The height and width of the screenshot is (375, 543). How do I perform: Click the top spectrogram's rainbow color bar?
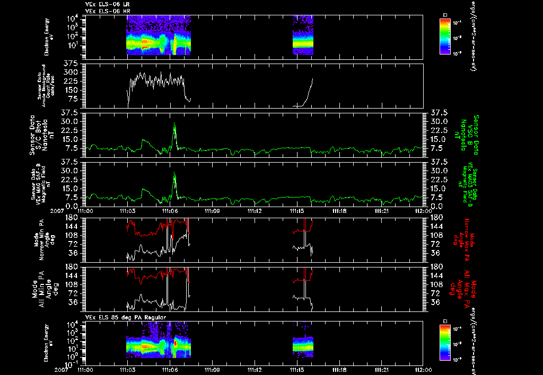click(x=445, y=37)
